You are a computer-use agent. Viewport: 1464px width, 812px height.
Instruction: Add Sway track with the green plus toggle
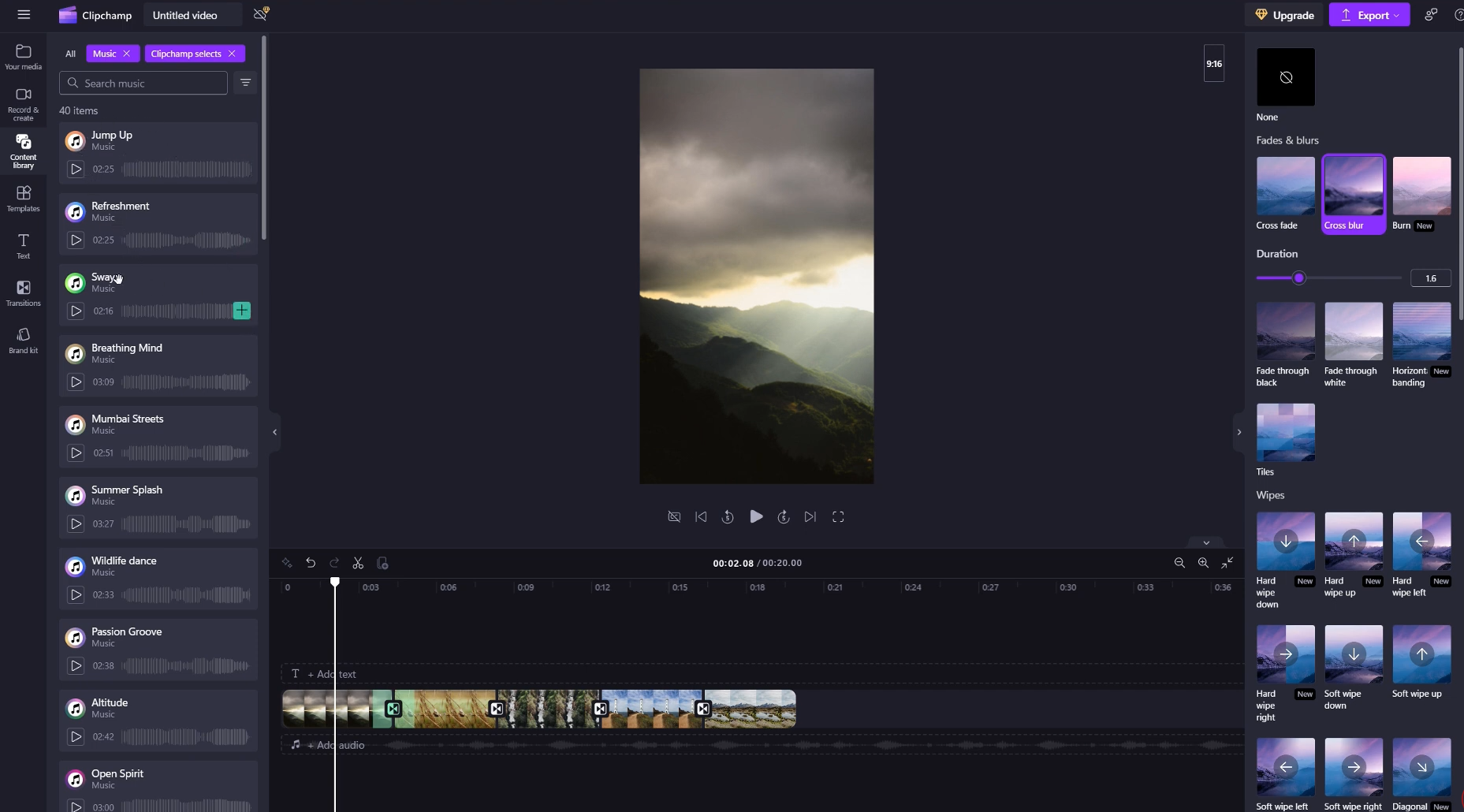pos(240,311)
